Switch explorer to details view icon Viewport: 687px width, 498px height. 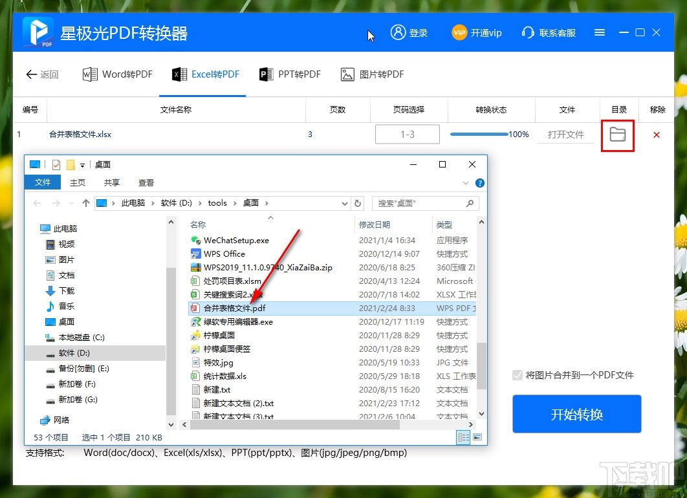(x=463, y=437)
